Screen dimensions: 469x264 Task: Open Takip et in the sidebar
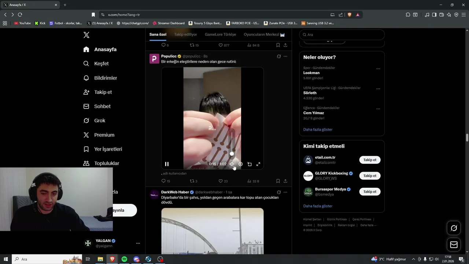click(97, 92)
